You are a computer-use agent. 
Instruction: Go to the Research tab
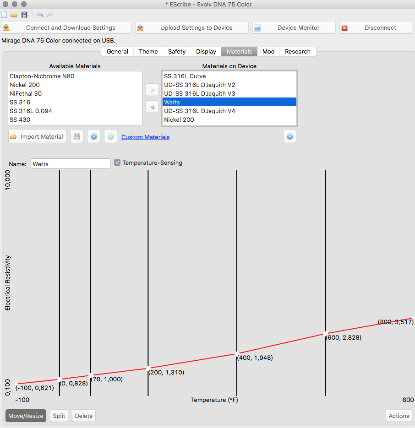(x=297, y=51)
